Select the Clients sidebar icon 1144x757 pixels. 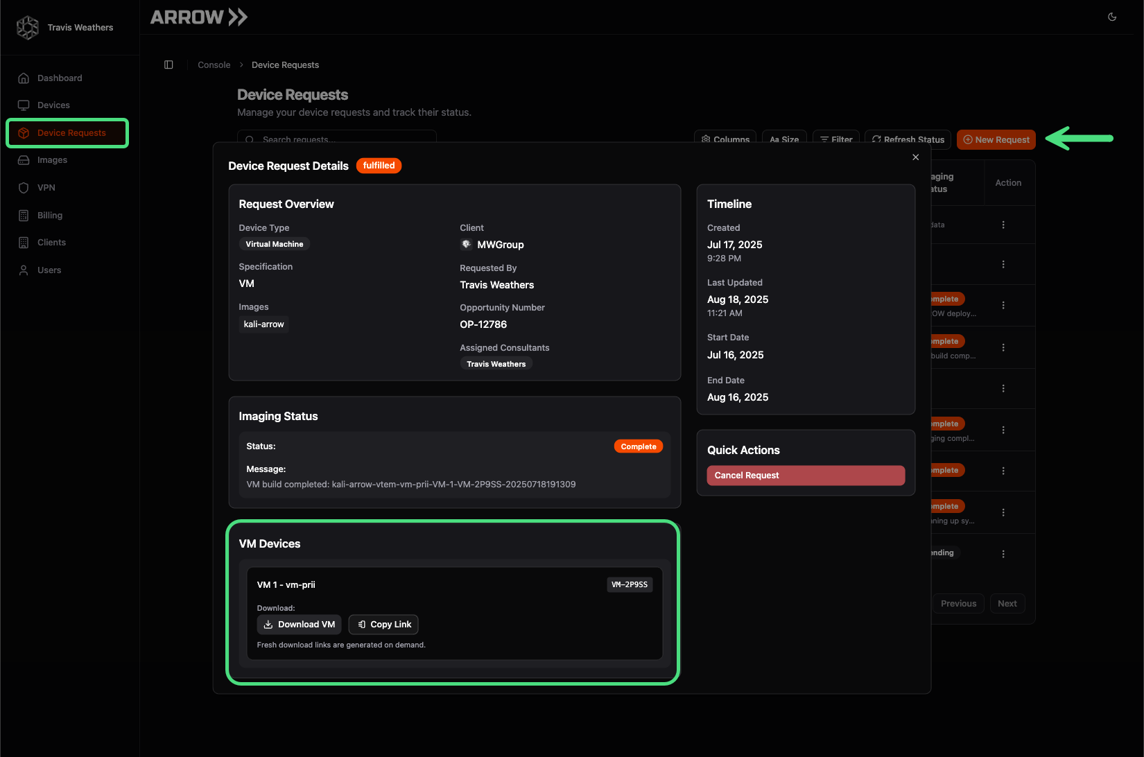tap(51, 242)
